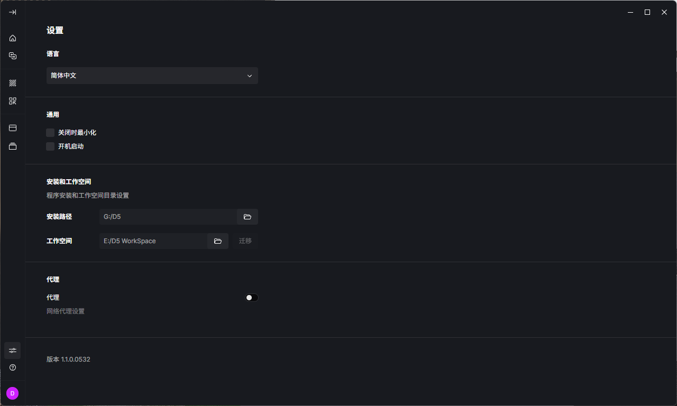Image resolution: width=677 pixels, height=406 pixels.
Task: Click the diagonal hatched pattern sidebar icon
Action: pos(13,83)
